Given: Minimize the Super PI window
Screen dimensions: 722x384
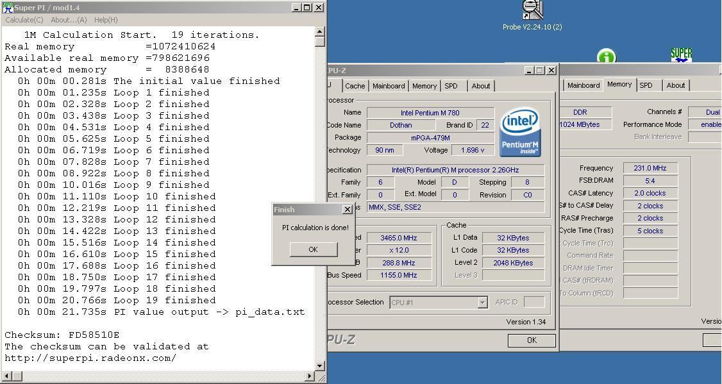Looking at the screenshot, I should (296, 7).
